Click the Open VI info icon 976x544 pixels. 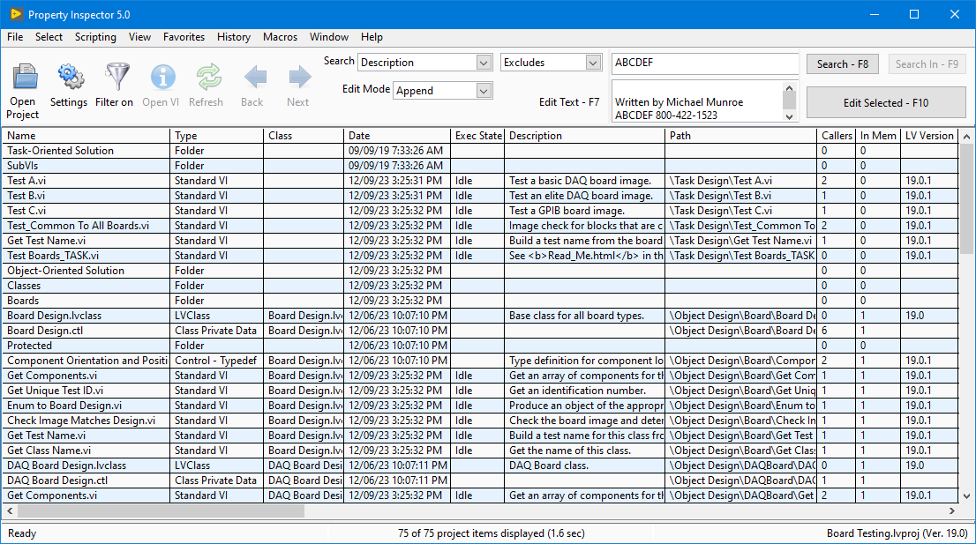click(x=162, y=78)
